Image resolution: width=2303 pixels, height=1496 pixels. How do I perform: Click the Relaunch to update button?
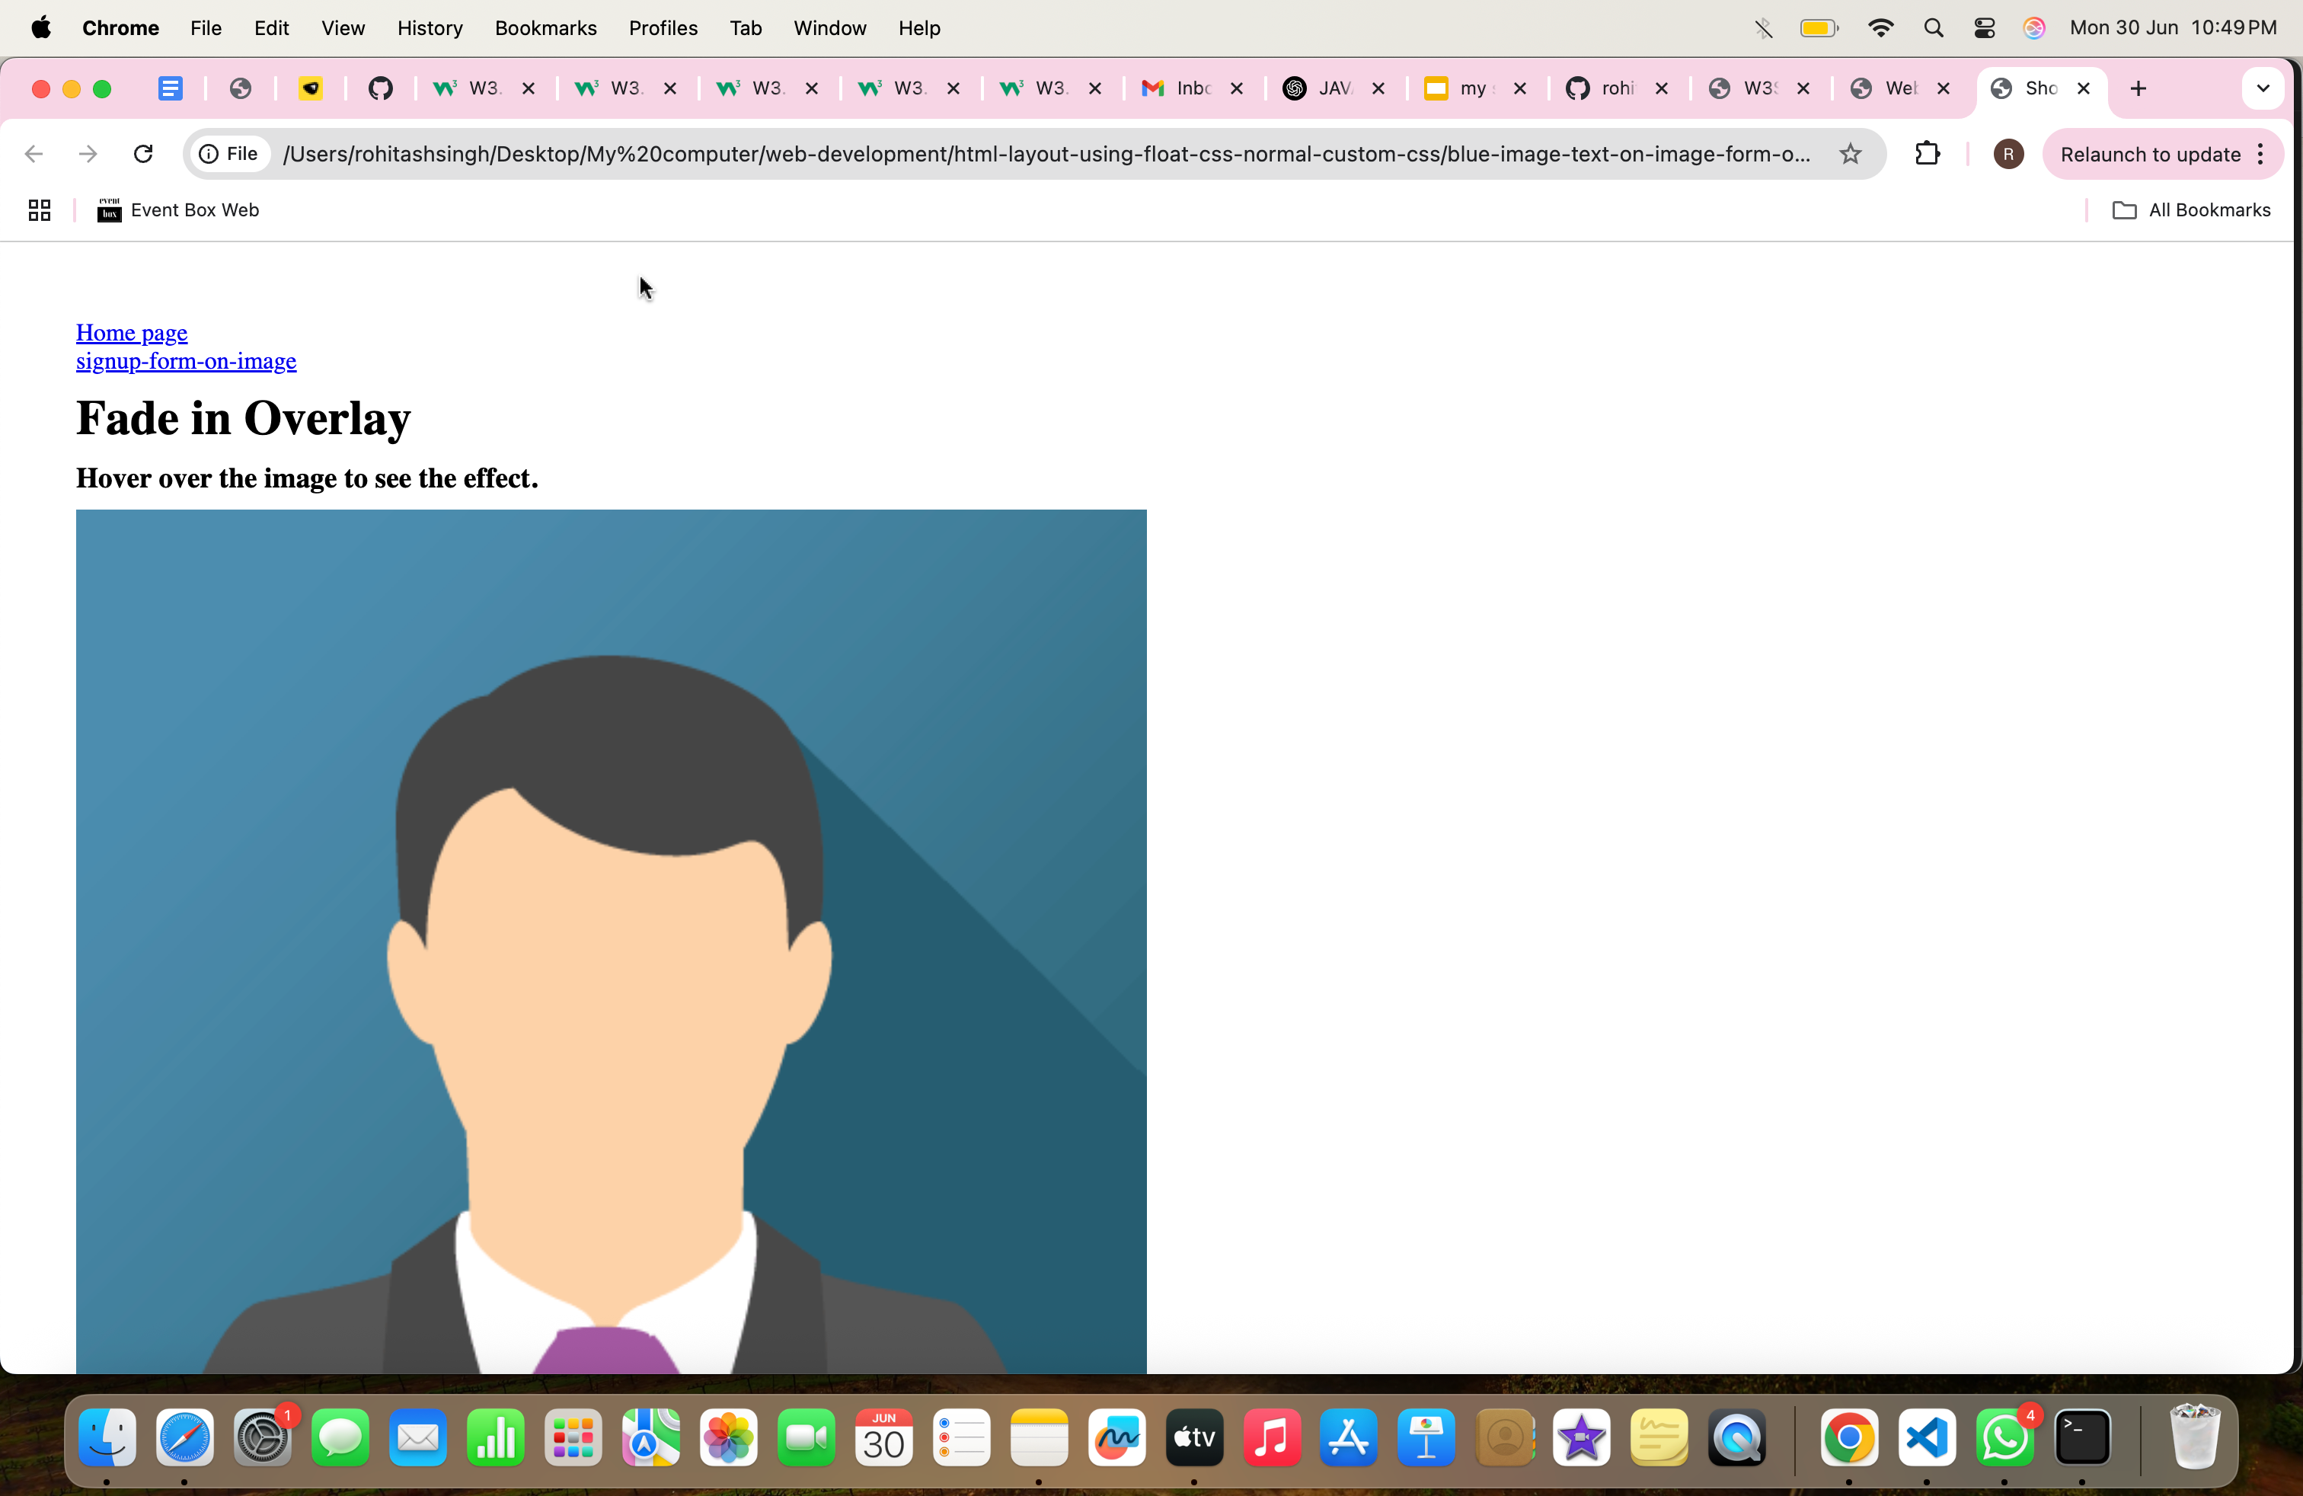click(2149, 154)
